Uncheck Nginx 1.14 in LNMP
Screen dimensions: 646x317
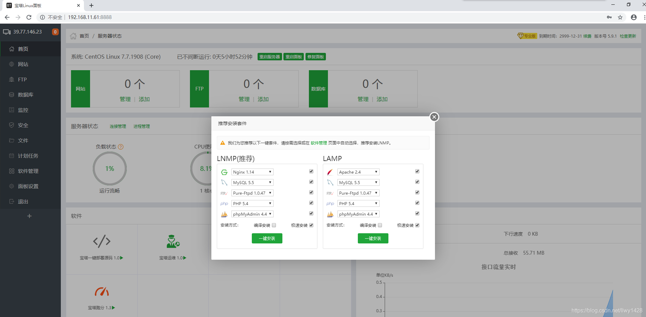click(311, 172)
